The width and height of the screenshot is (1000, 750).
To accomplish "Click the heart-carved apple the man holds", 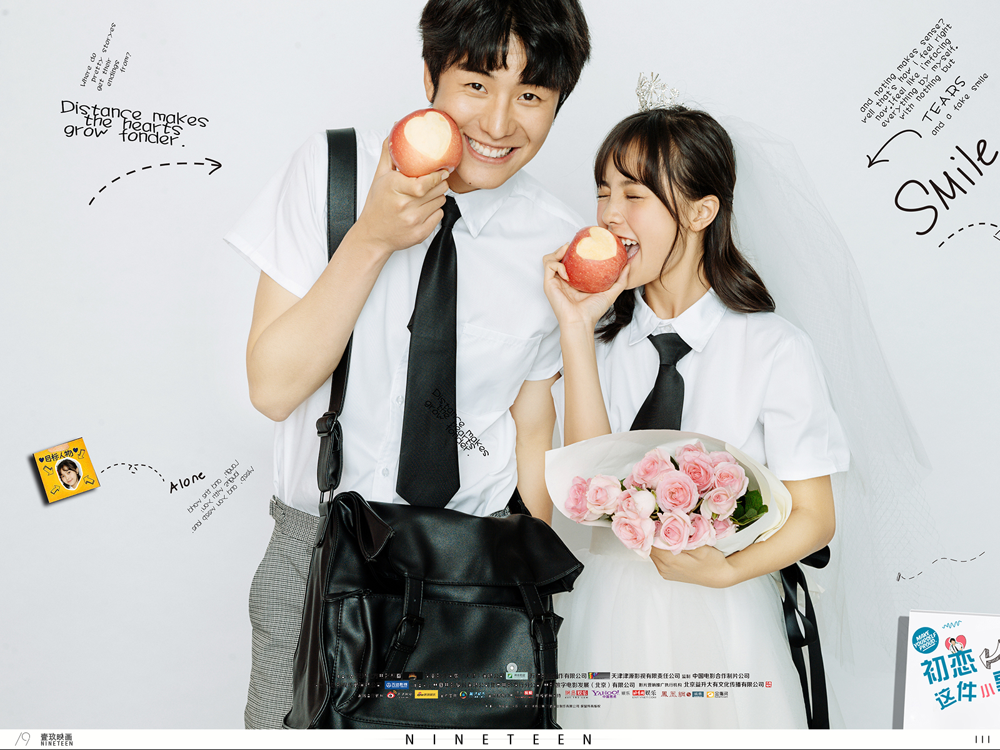I will click(x=426, y=141).
